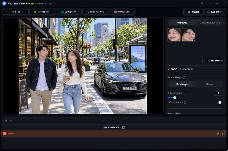Show Offset Follow help icon
This screenshot has height=151, width=228.
pyautogui.click(x=185, y=103)
